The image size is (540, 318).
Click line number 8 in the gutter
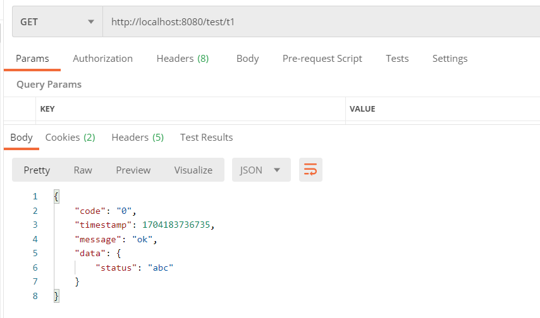(35, 296)
